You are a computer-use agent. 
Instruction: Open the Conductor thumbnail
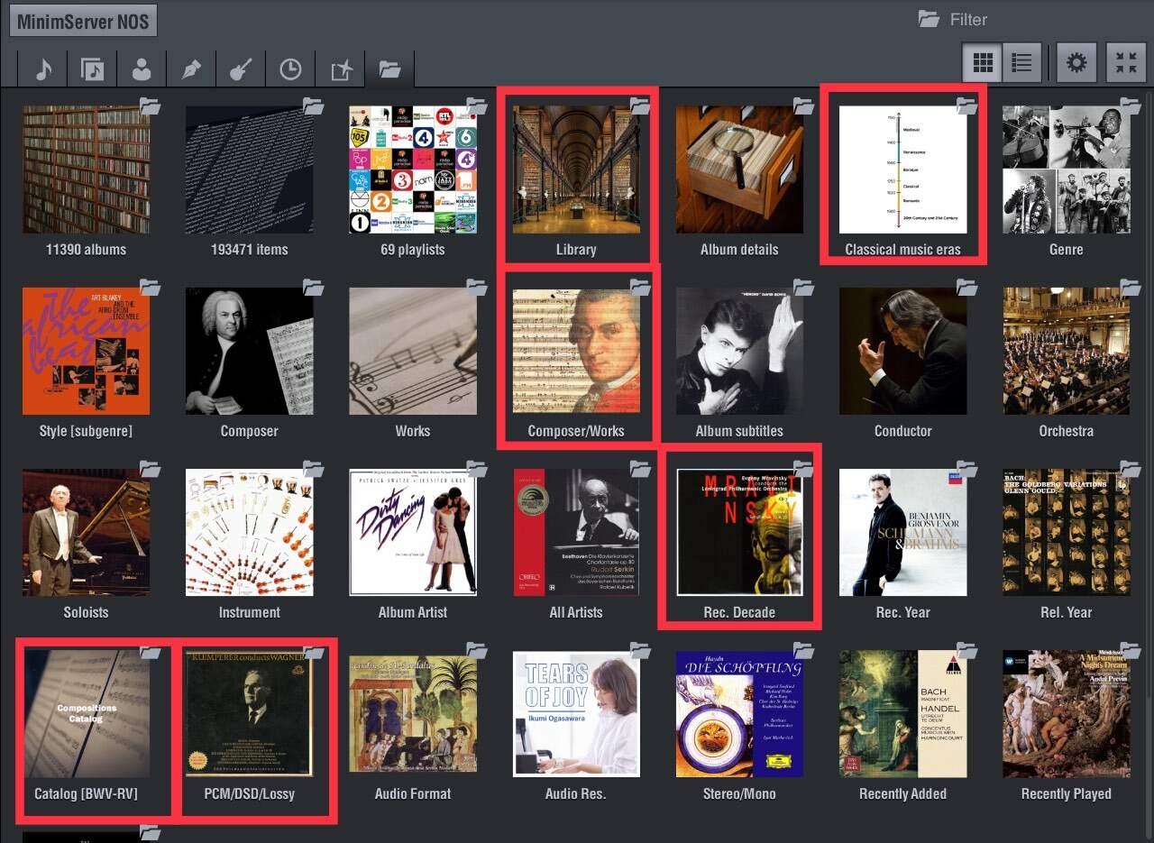point(902,351)
